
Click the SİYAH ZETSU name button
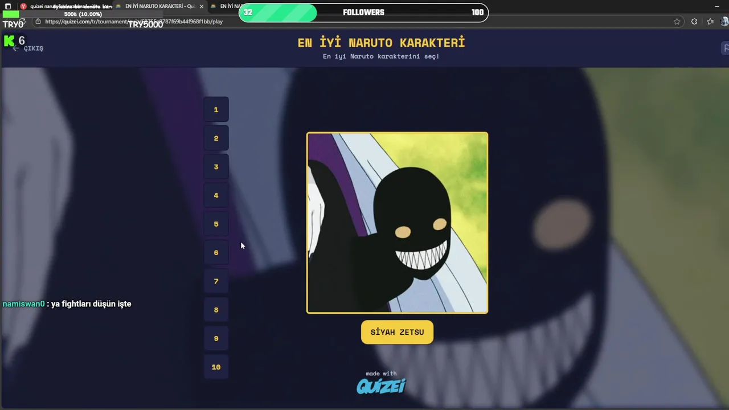[x=397, y=332]
